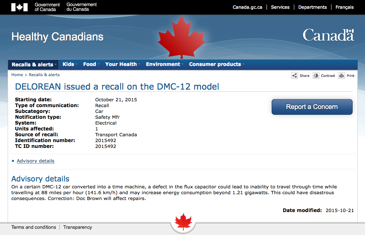This screenshot has height=235, width=365.
Task: Open the Transparency footer link
Action: coord(77,227)
